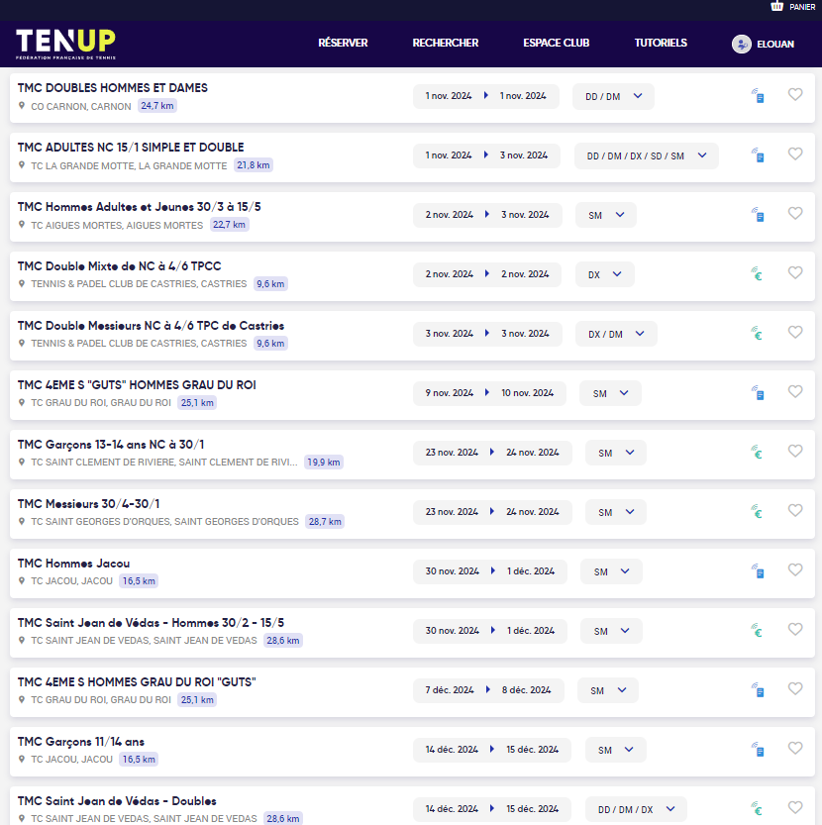Click the euro payment icon for TMC Messieurs 30/4-30/1
The height and width of the screenshot is (825, 822).
[757, 512]
